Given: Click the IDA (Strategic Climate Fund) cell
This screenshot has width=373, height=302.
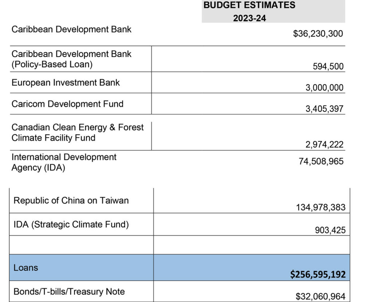Looking at the screenshot, I should click(71, 224).
